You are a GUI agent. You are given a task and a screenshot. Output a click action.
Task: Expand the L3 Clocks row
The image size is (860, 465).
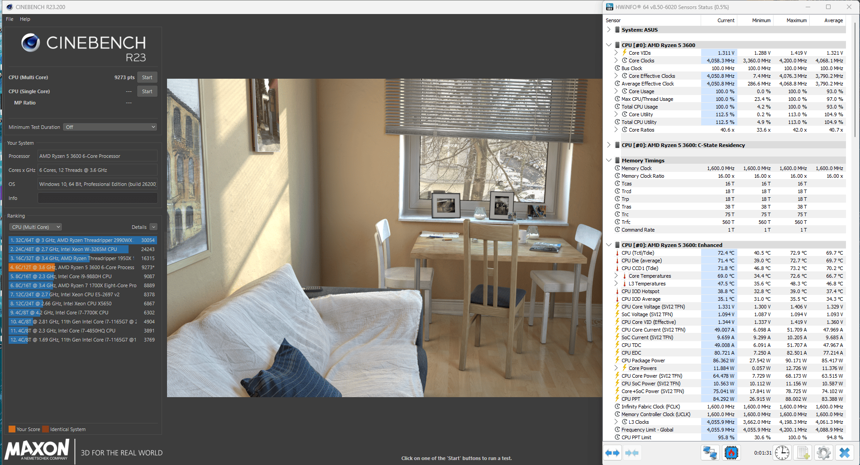616,422
